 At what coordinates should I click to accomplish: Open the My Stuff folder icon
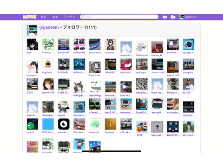pyautogui.click(x=173, y=17)
